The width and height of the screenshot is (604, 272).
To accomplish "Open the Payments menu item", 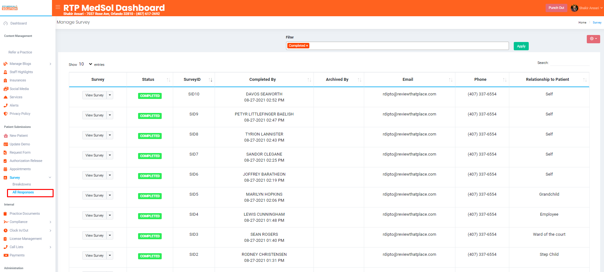I will [17, 255].
